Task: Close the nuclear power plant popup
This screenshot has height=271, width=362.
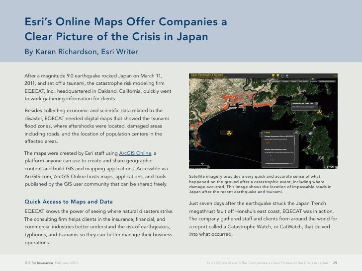Action: (317, 104)
